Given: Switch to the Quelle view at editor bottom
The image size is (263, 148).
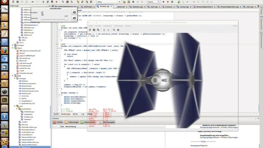Looking at the screenshot, I should point(56,114).
